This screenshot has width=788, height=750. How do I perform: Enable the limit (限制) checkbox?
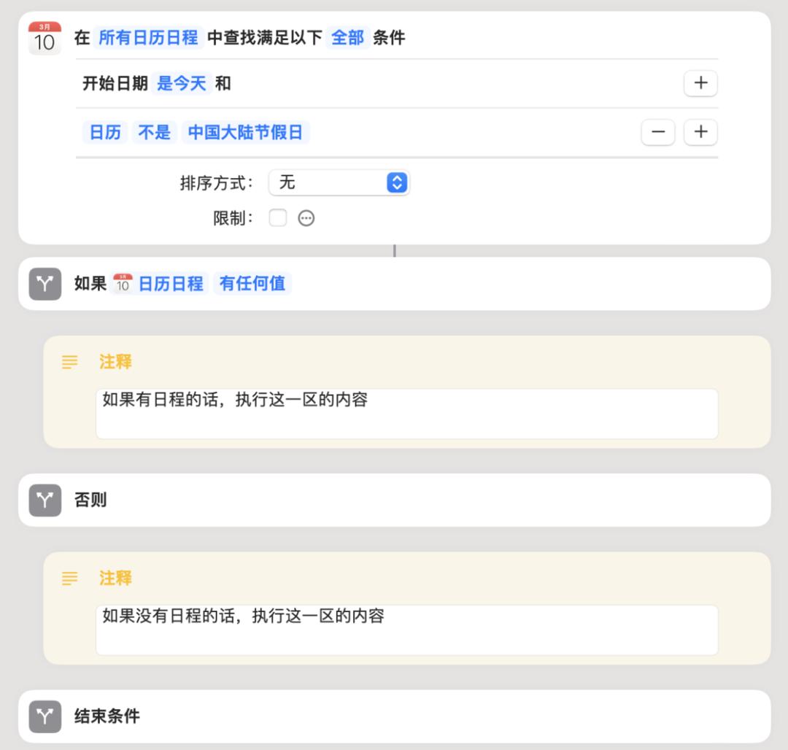(x=277, y=218)
